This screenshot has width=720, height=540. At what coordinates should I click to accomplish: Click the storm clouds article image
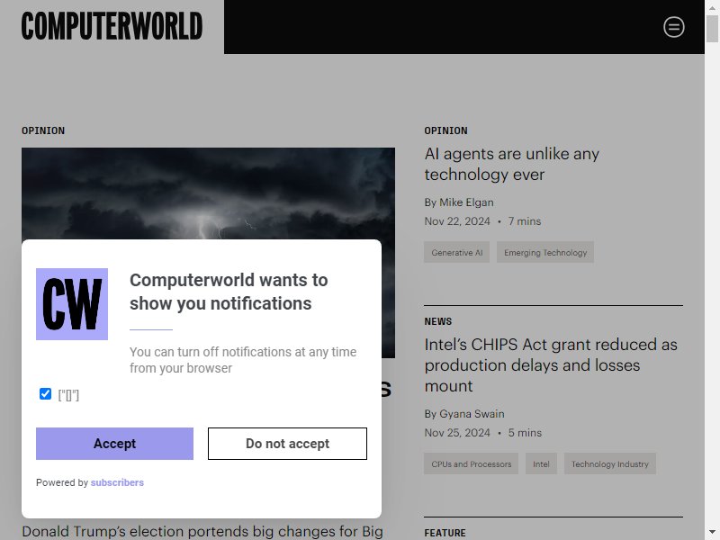tap(208, 193)
